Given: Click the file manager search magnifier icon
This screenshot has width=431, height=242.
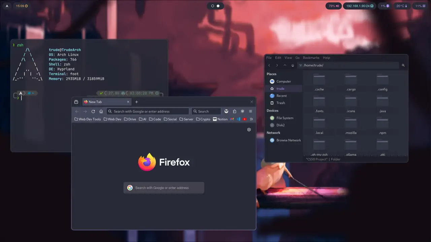Looking at the screenshot, I should click(x=403, y=65).
